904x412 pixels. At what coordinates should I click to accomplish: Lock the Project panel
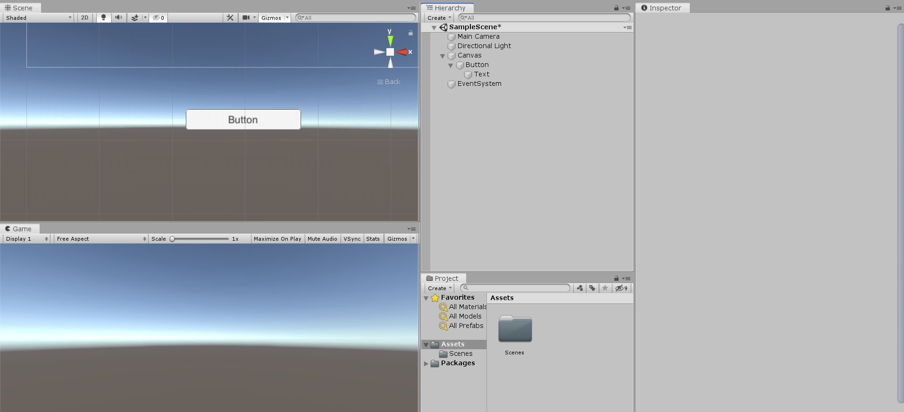(616, 278)
